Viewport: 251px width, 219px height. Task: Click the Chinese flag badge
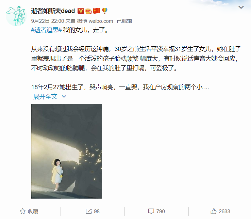pyautogui.click(x=97, y=11)
